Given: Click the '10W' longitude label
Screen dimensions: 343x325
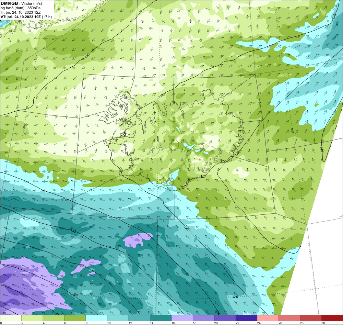Looking at the screenshot, I should pos(292,131).
